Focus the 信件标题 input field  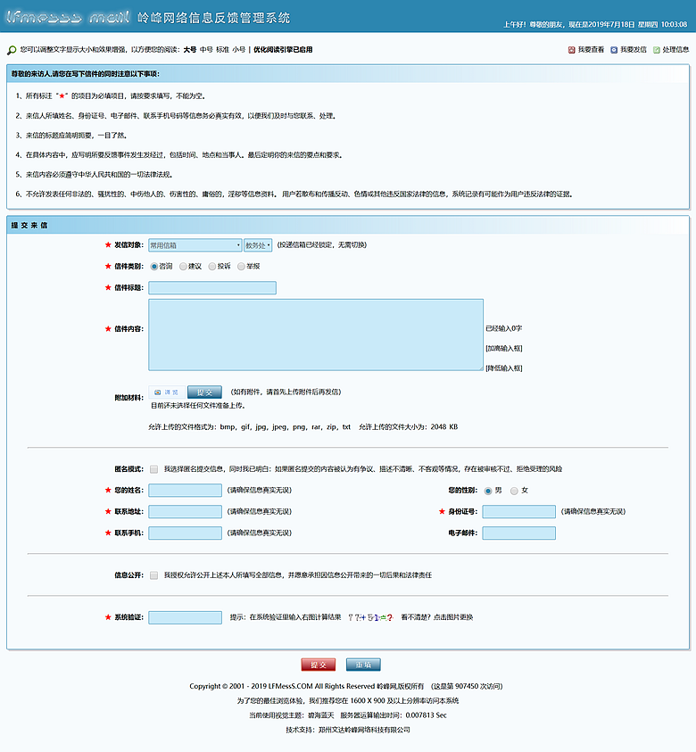[x=212, y=288]
